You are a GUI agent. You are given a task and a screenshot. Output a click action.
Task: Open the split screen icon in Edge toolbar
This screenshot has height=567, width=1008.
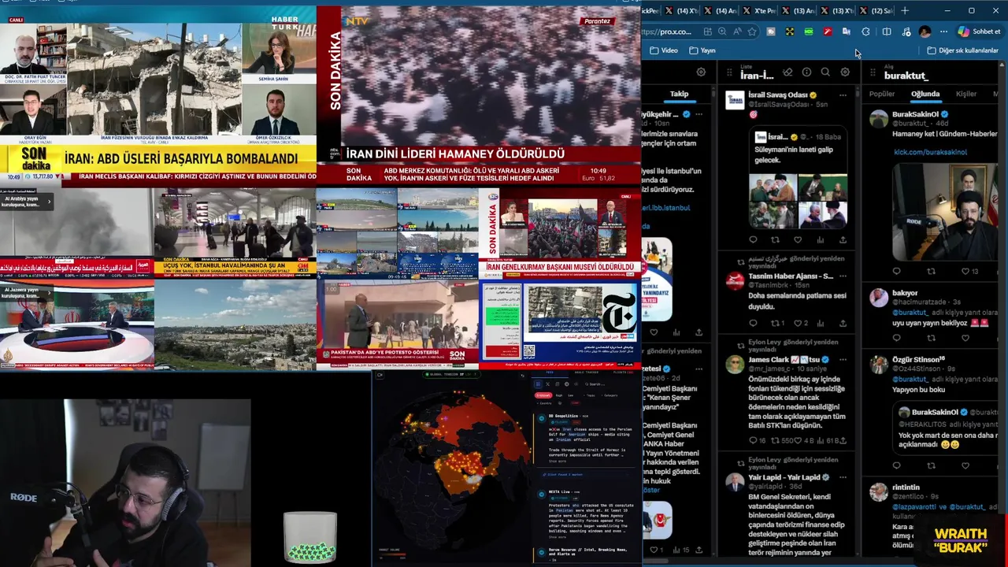tap(887, 31)
